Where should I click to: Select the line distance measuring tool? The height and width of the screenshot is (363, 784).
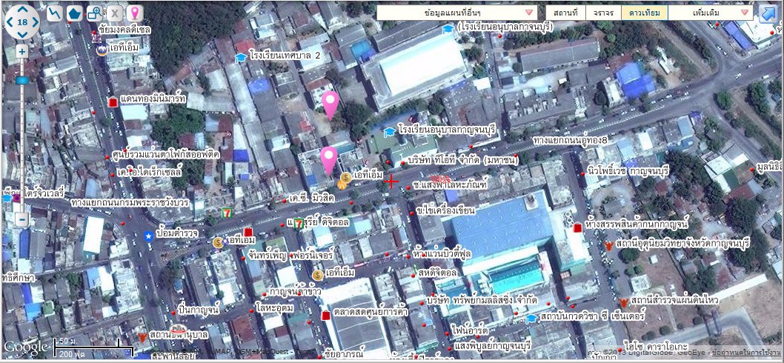pyautogui.click(x=54, y=13)
